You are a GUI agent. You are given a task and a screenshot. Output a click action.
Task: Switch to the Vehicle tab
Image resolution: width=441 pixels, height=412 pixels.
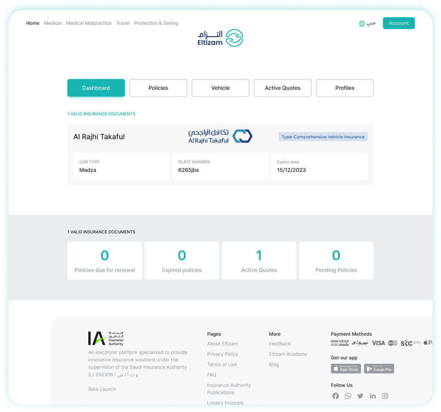(x=220, y=88)
